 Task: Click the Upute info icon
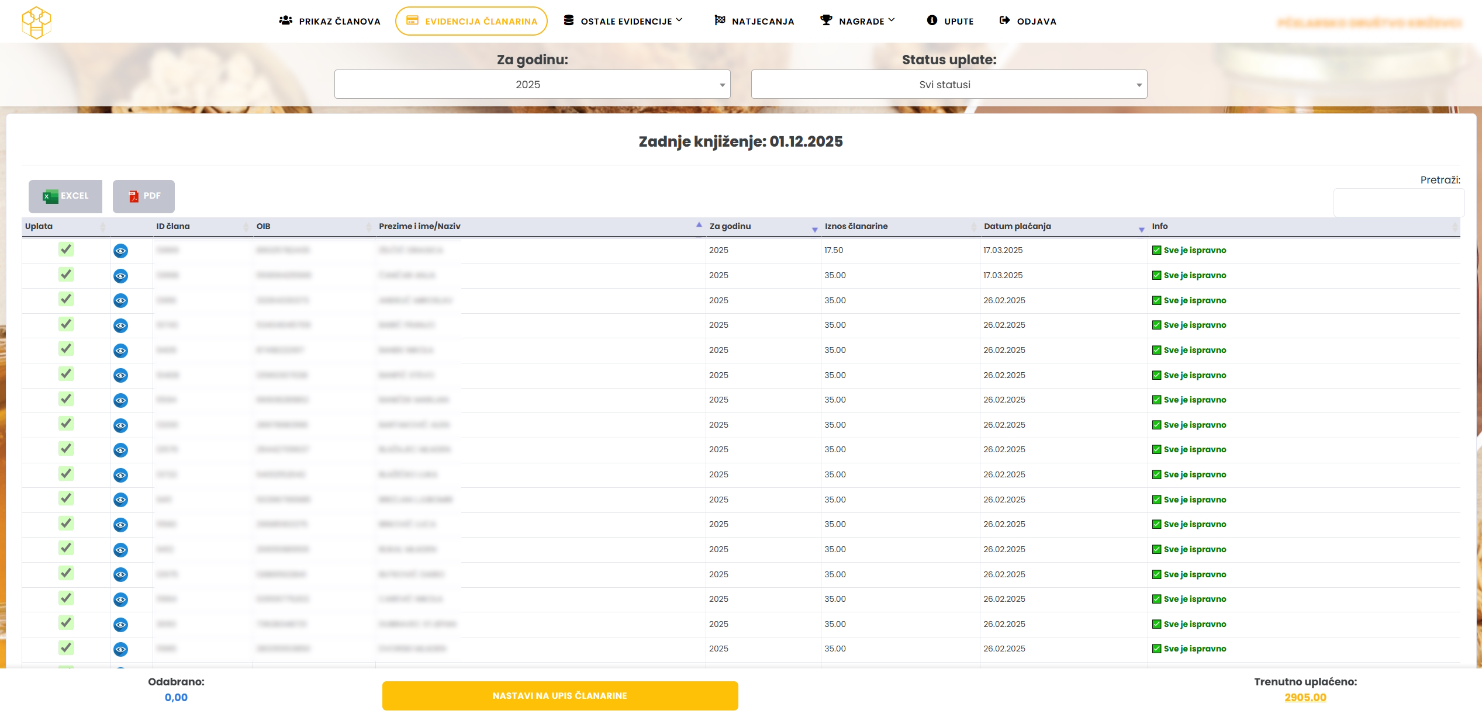932,20
